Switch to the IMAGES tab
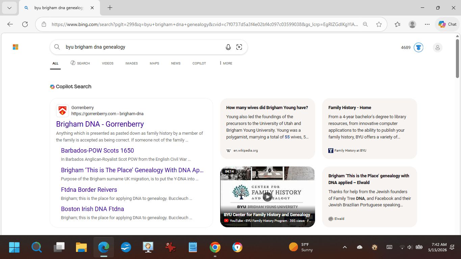 (x=131, y=63)
